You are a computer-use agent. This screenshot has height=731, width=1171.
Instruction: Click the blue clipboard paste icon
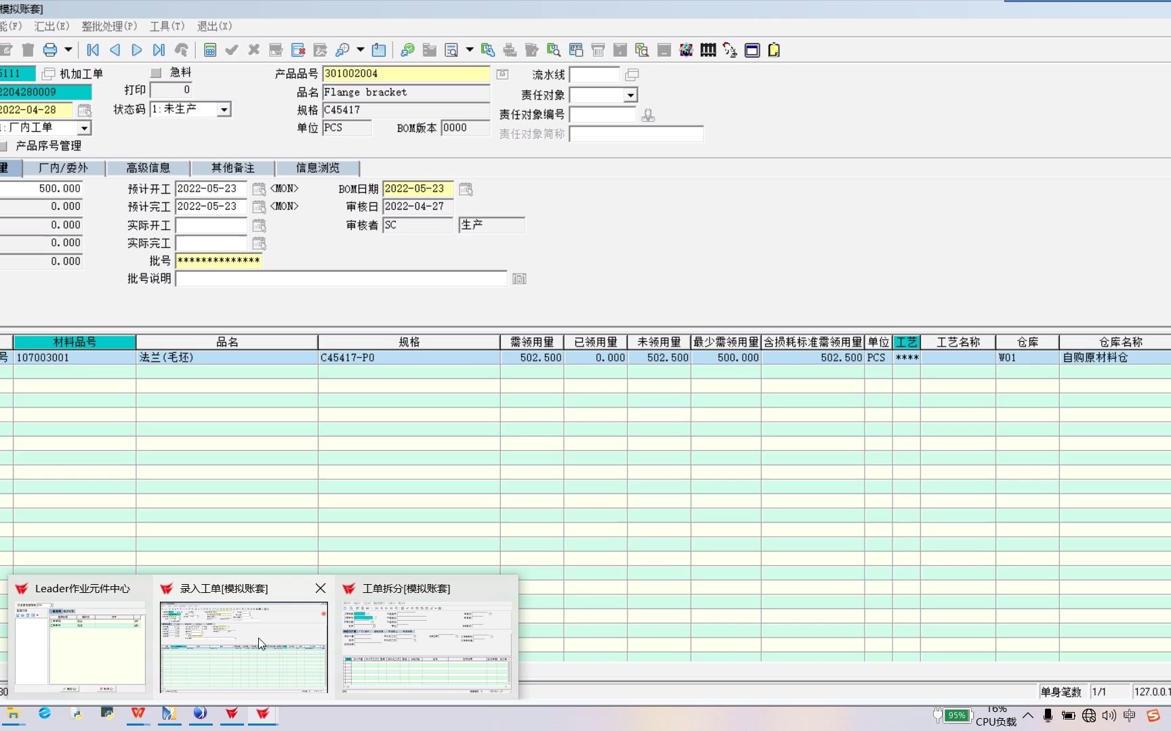pos(379,50)
